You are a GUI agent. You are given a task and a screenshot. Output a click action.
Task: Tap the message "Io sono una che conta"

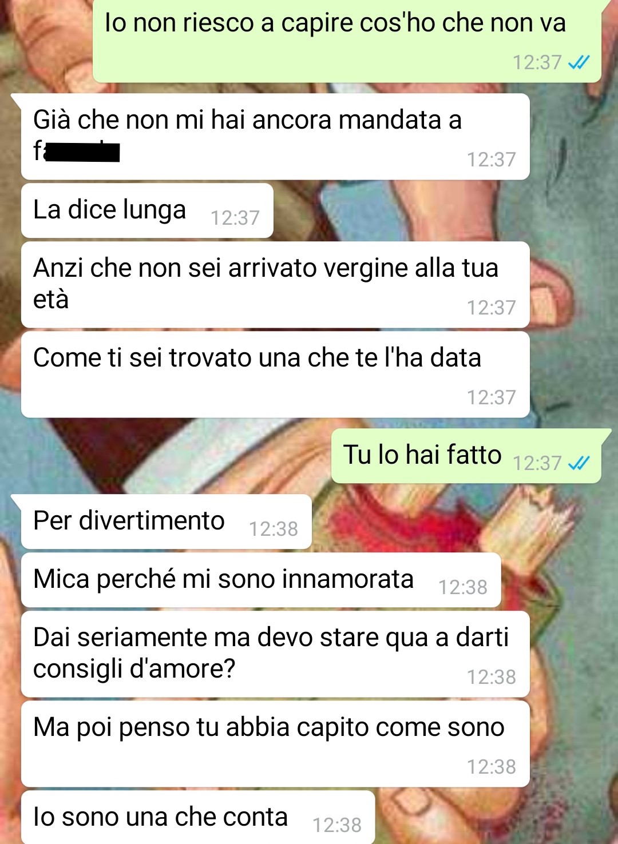(198, 818)
